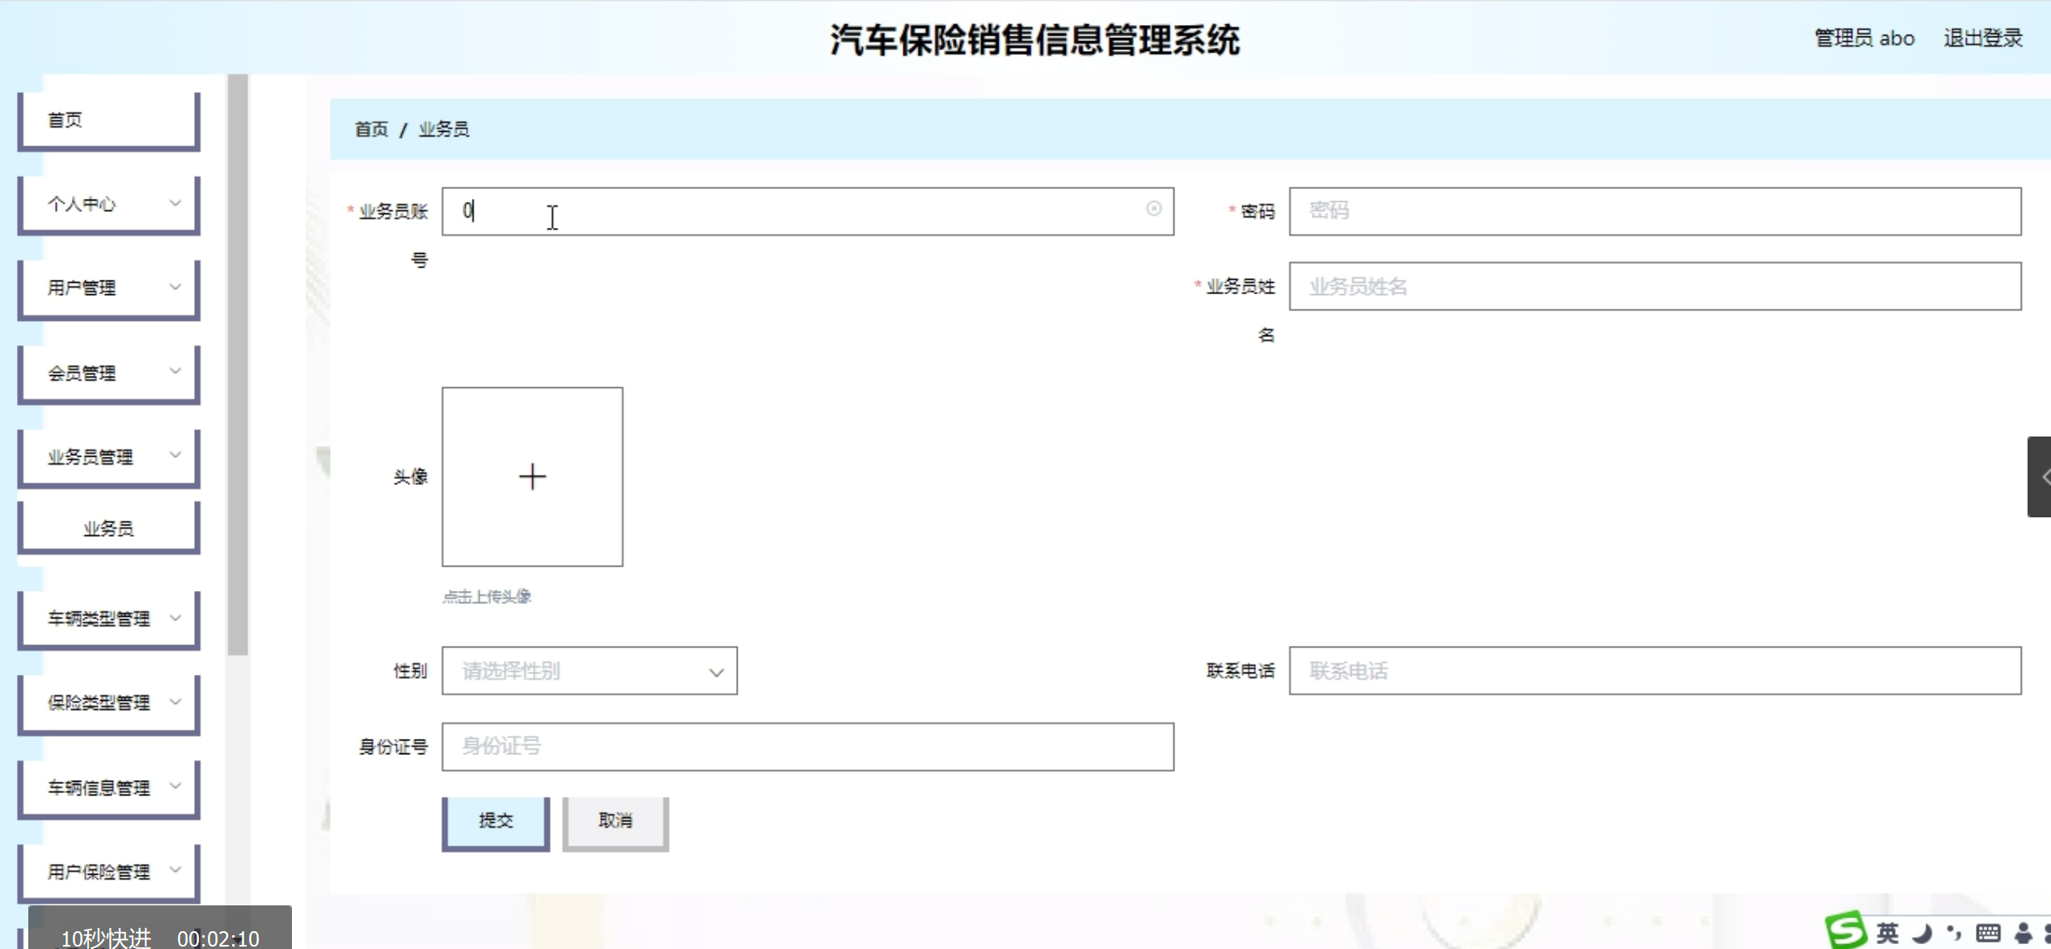Image resolution: width=2051 pixels, height=949 pixels.
Task: Open the 首页 sidebar menu item
Action: point(109,120)
